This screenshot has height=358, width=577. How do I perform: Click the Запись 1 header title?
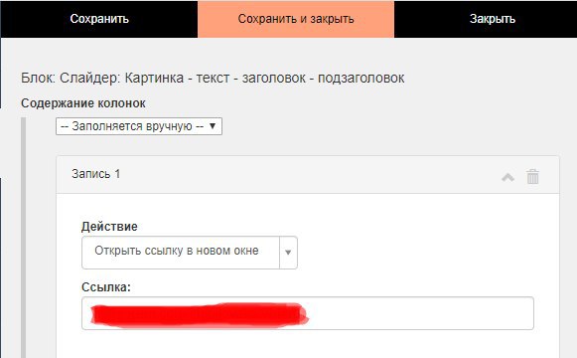tap(95, 174)
